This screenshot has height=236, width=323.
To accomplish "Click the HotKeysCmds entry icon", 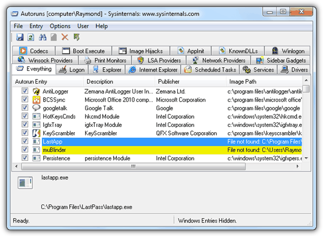I will coord(37,117).
